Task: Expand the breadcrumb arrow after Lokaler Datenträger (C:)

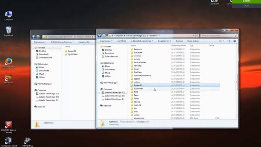Action: point(148,36)
